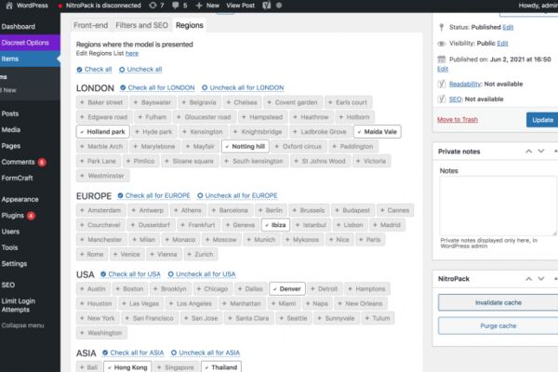This screenshot has height=372, width=558.
Task: Open Howdy admin account menu
Action: pos(538,6)
